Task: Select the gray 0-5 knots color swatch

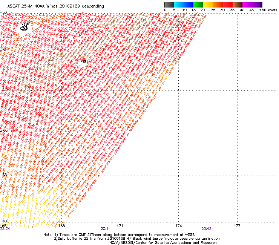Action: tap(169, 5)
